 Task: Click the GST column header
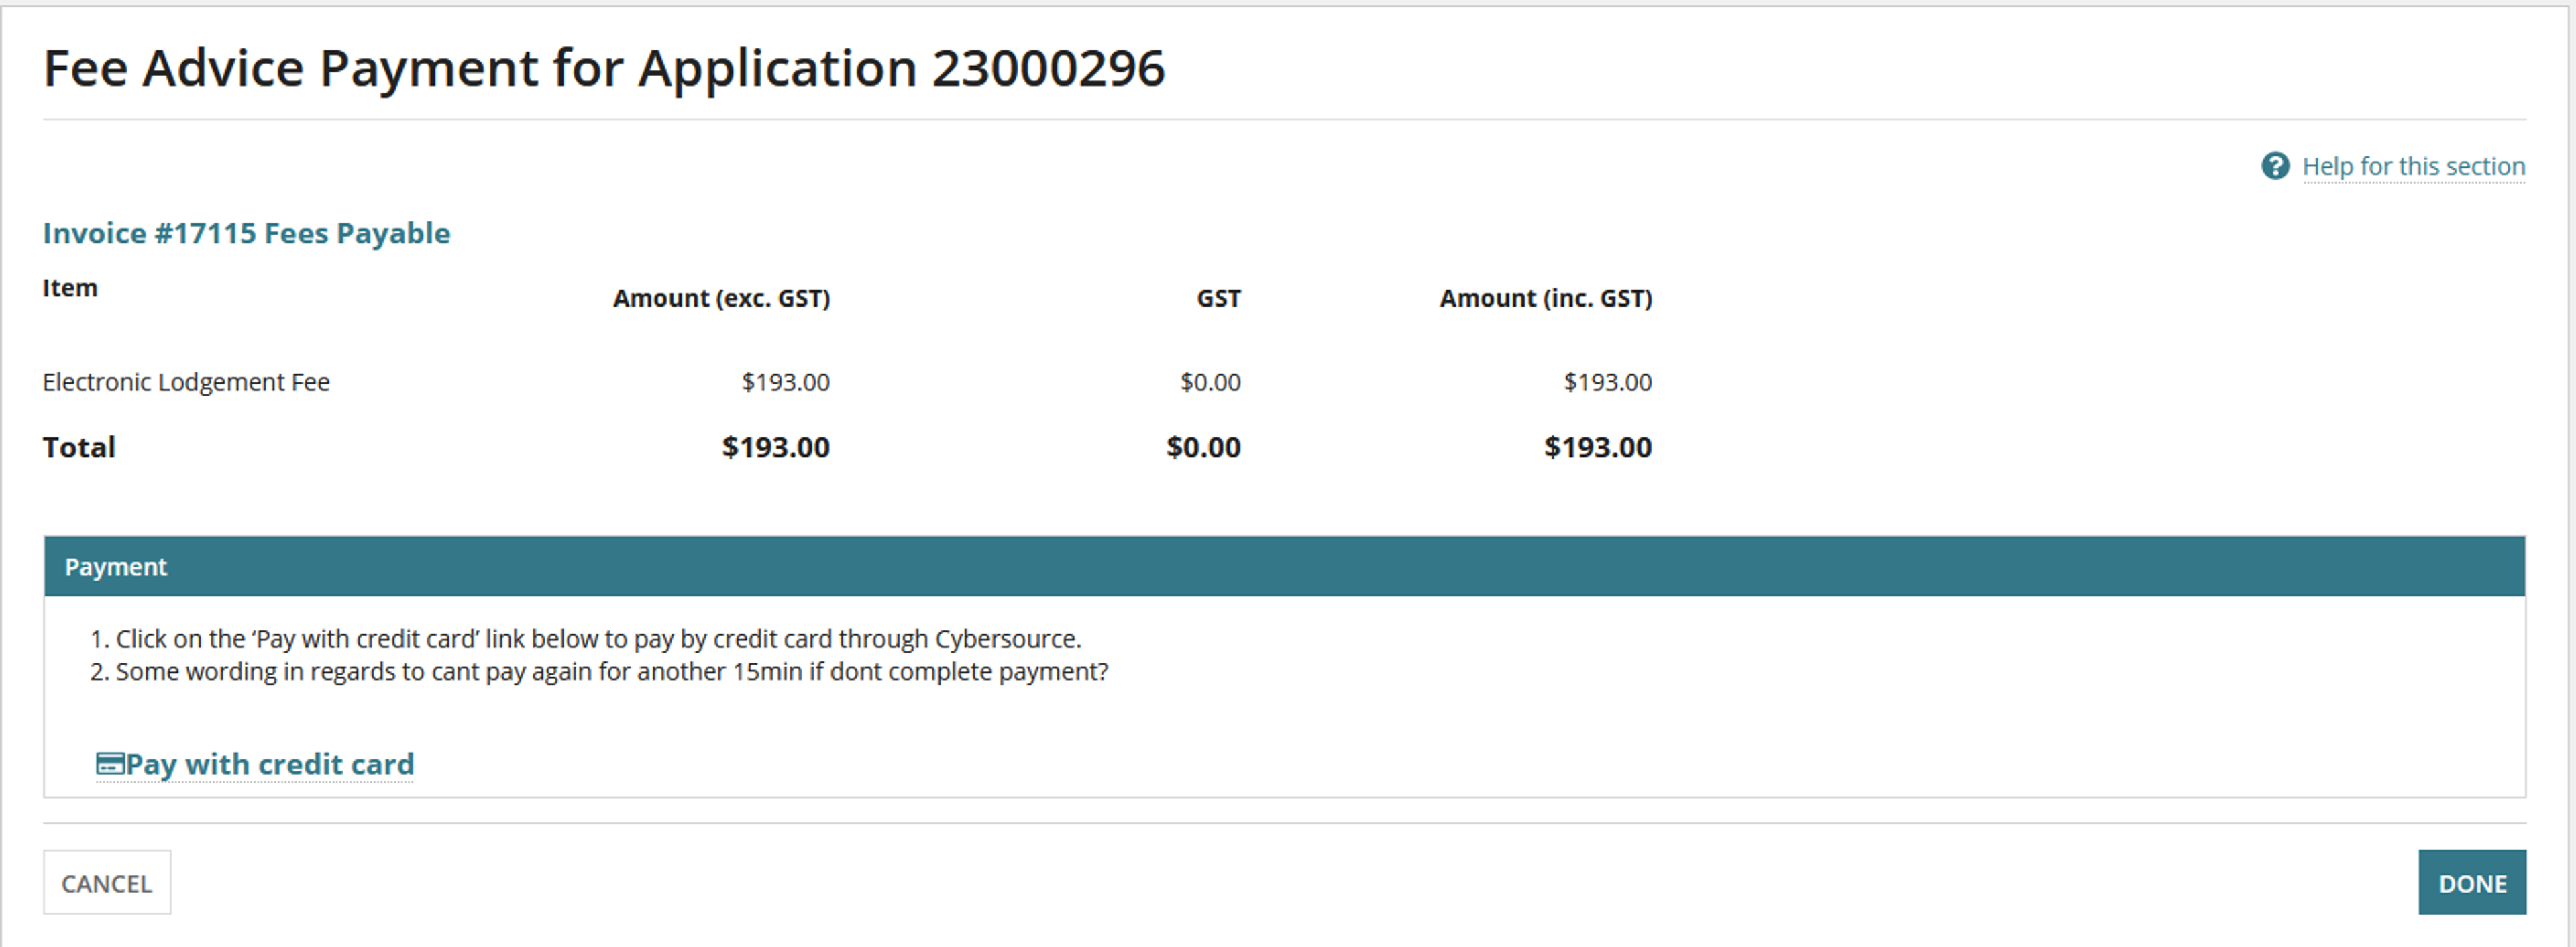coord(1218,298)
